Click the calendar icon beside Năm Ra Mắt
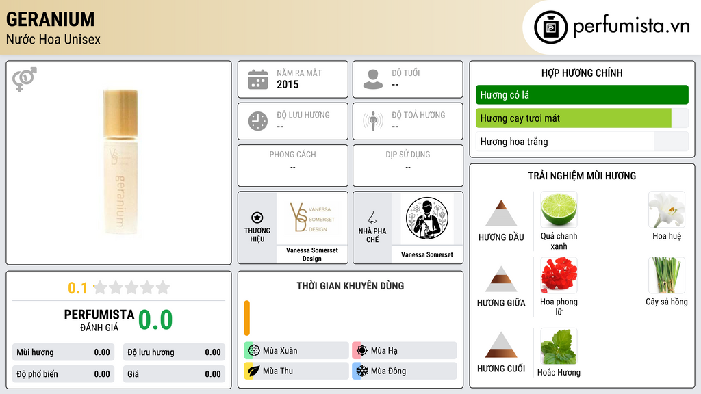Screen dimensions: 701x394 pos(258,79)
